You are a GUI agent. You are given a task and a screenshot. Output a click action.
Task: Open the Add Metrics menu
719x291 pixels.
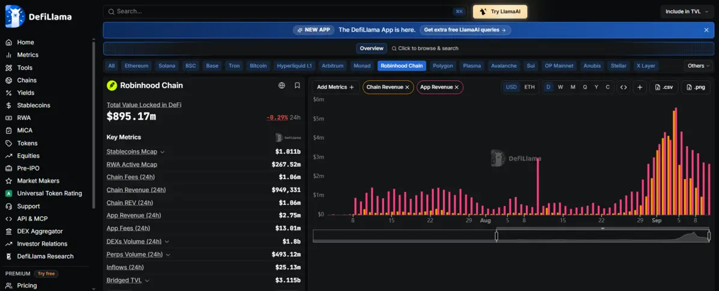click(x=335, y=87)
